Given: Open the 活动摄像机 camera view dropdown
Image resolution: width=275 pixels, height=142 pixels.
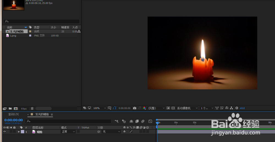Looking at the screenshot, I should [x=187, y=108].
